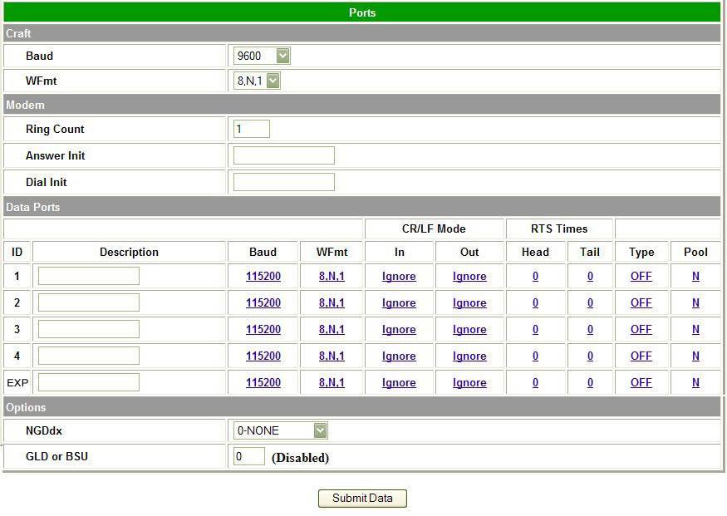Viewport: 727px width, 516px height.
Task: Click the 115200 baud link for EXP port
Action: [x=263, y=382]
